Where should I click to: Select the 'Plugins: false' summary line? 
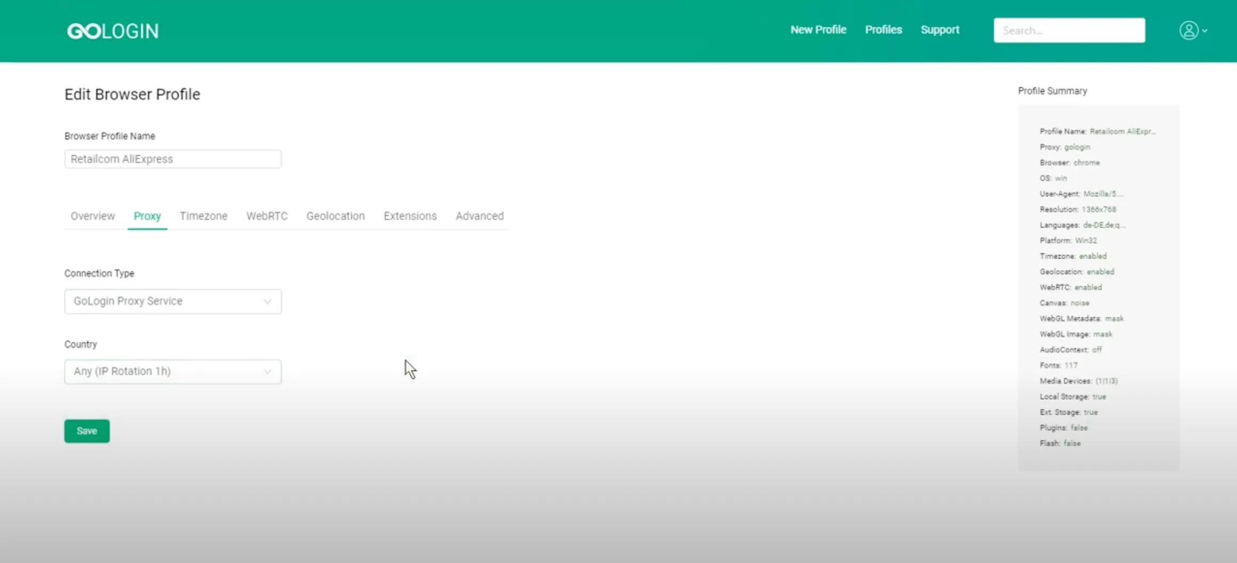pos(1063,428)
